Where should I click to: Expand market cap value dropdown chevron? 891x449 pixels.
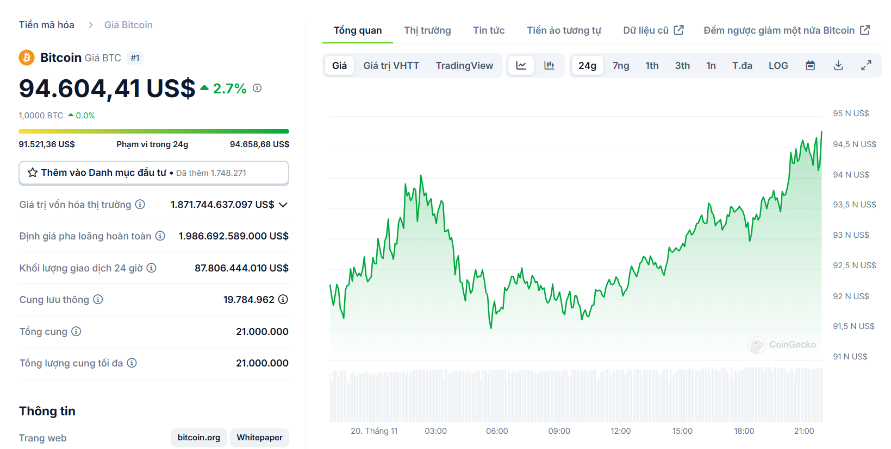pyautogui.click(x=283, y=205)
